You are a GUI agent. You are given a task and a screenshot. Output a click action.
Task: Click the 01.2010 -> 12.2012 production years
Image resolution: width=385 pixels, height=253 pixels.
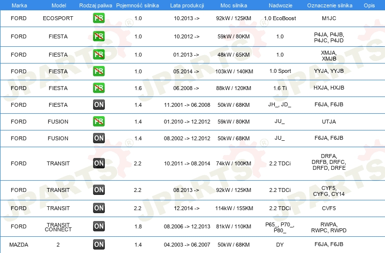[187, 122]
